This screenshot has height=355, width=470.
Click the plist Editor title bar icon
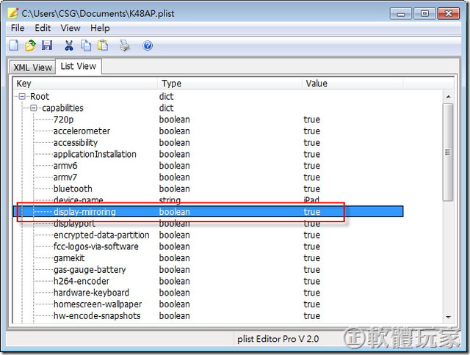point(13,13)
